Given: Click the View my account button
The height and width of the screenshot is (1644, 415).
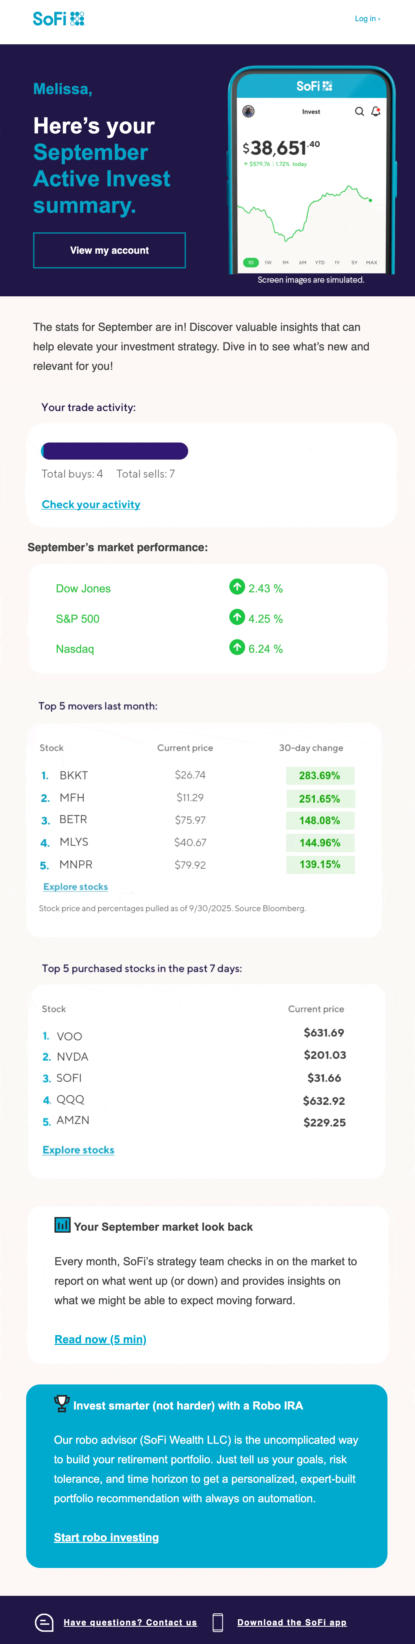Looking at the screenshot, I should coord(109,250).
